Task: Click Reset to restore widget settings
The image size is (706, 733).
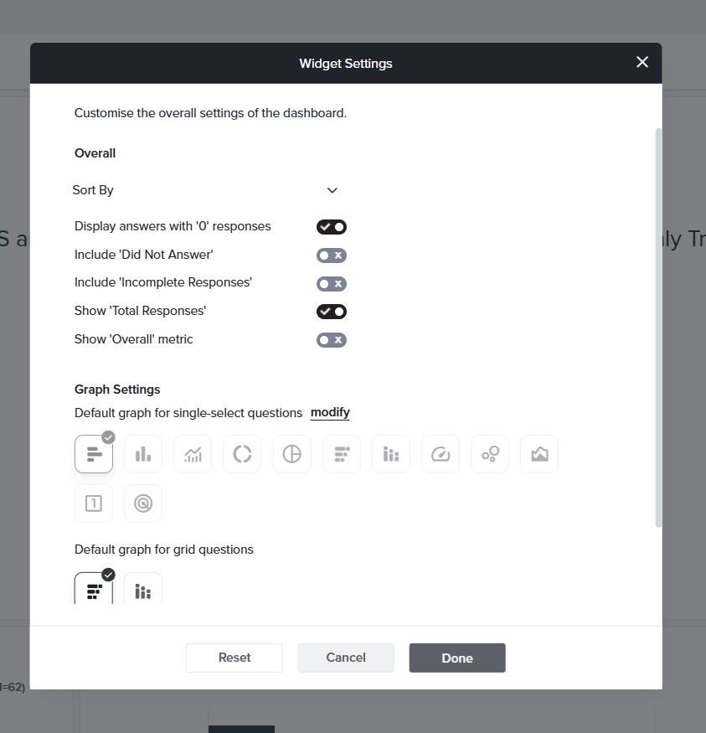Action: point(234,658)
